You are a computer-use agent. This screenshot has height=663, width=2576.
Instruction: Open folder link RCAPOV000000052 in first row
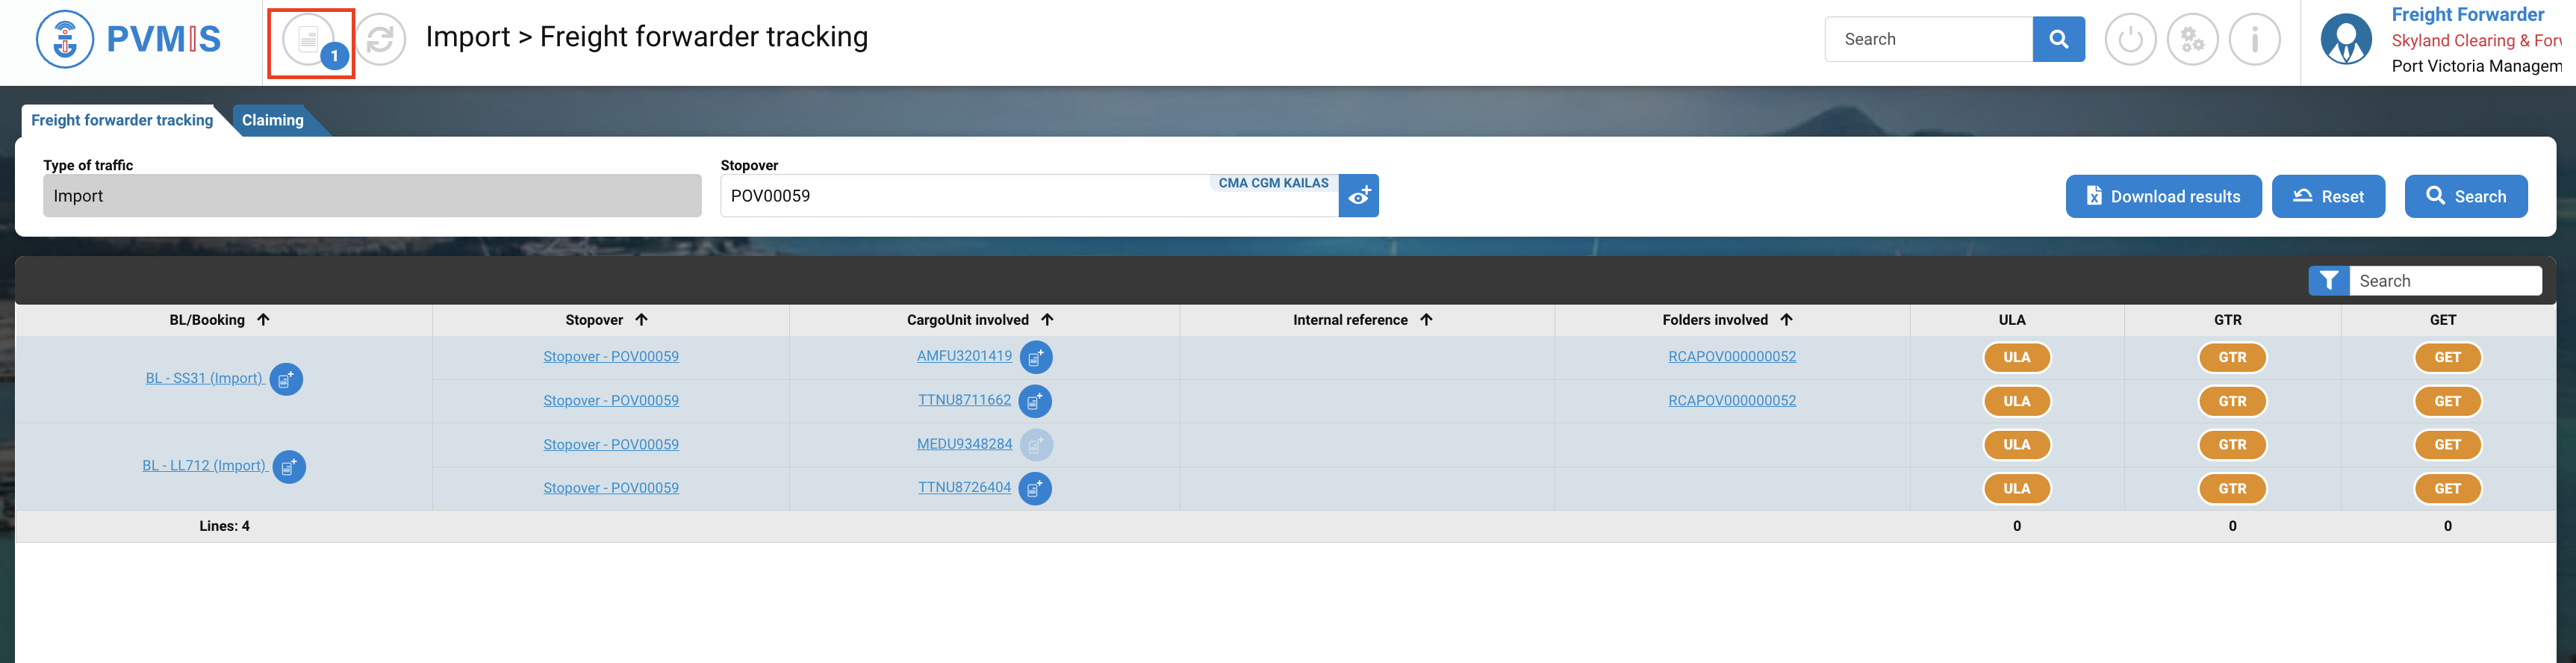[x=1731, y=357]
